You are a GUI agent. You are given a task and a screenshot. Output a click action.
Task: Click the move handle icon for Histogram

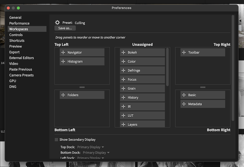pos(63,61)
